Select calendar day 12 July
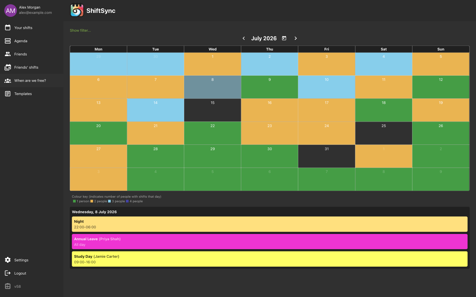476x297 pixels. point(441,87)
